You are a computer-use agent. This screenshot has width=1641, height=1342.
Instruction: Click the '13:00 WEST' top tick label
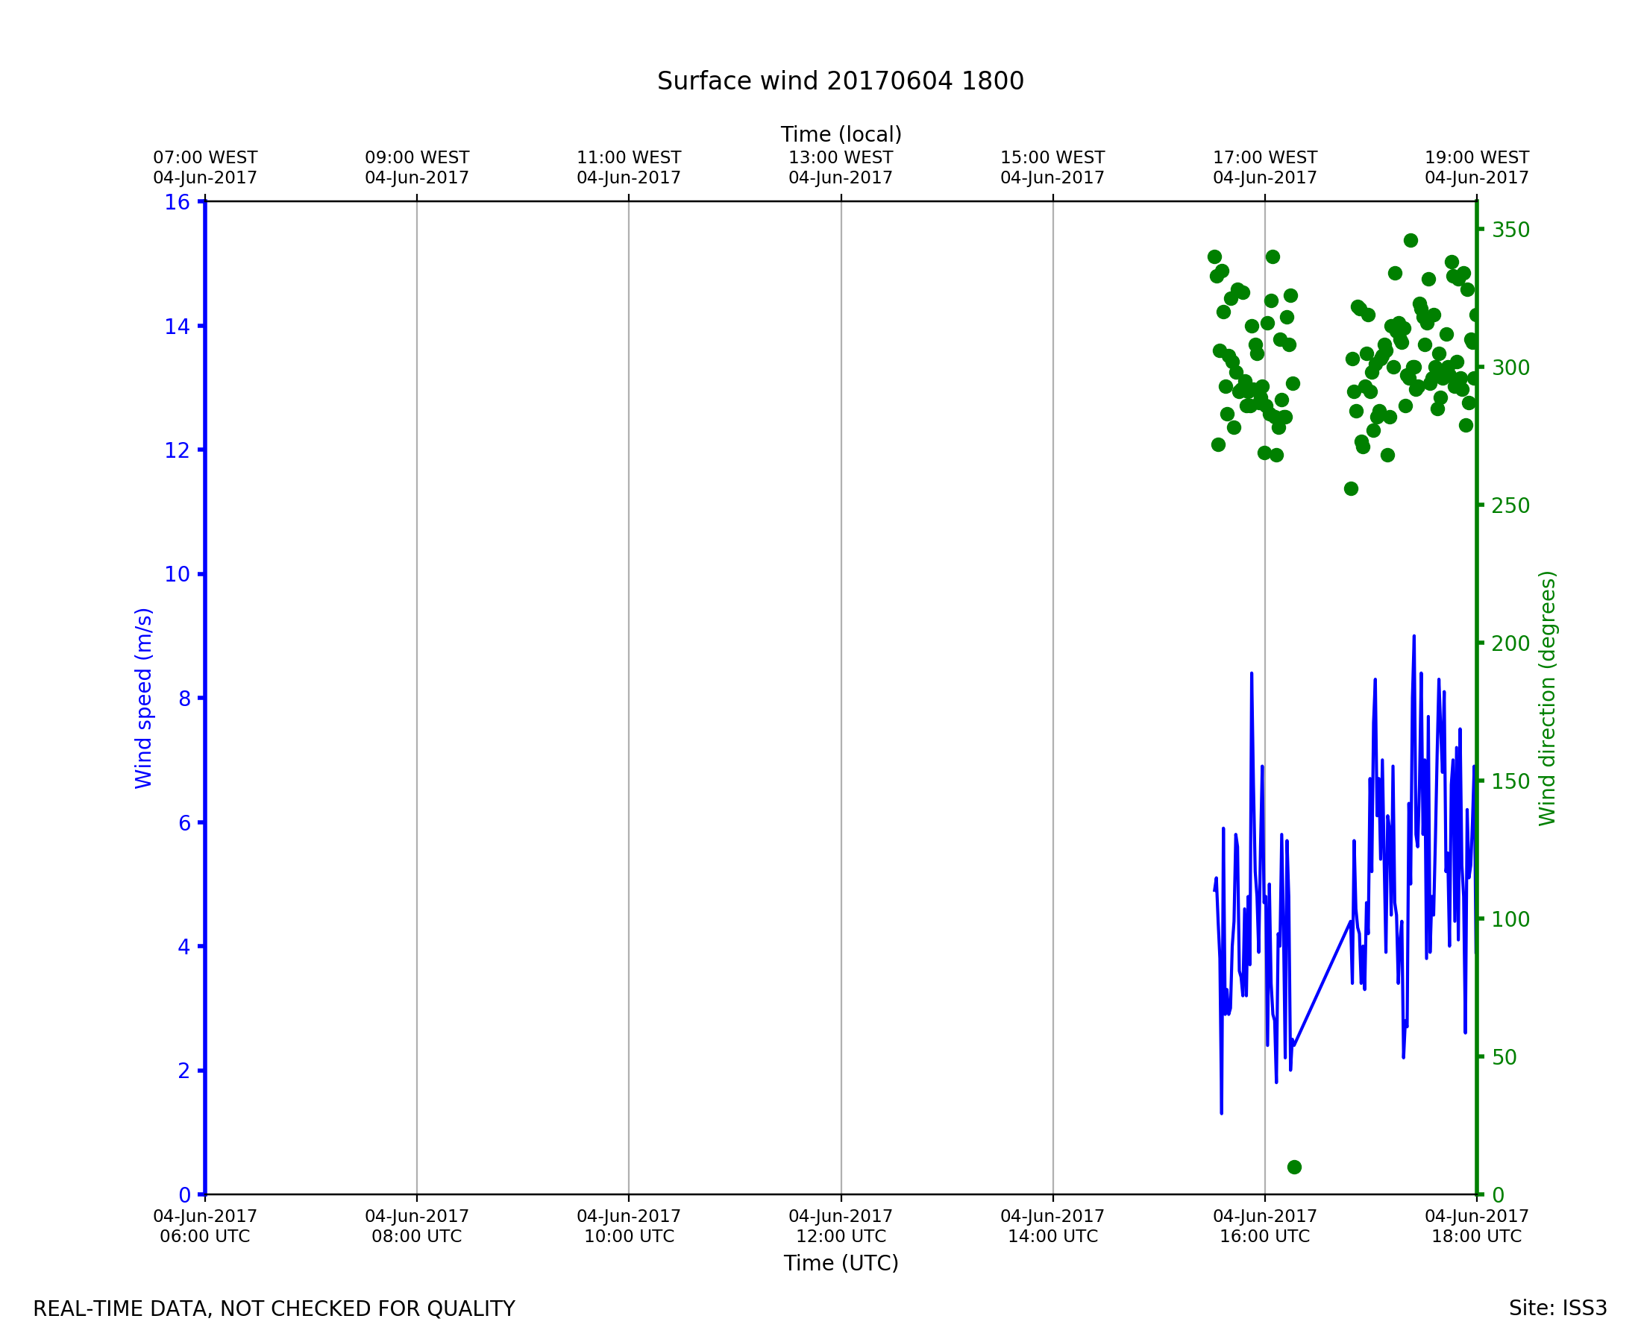(841, 158)
